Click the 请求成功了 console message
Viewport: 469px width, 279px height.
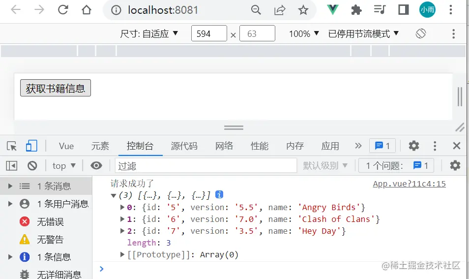click(132, 184)
